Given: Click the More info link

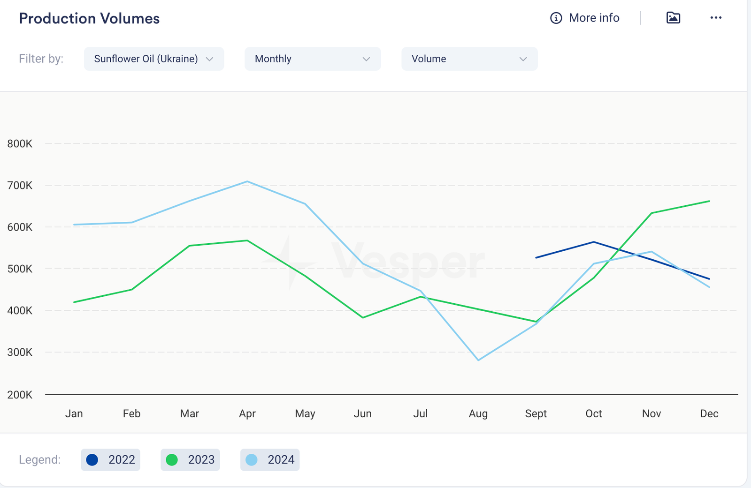Looking at the screenshot, I should [594, 18].
